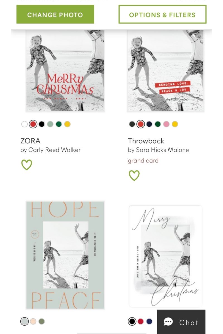Open the ZORA card title link
The image size is (223, 334).
pos(30,141)
